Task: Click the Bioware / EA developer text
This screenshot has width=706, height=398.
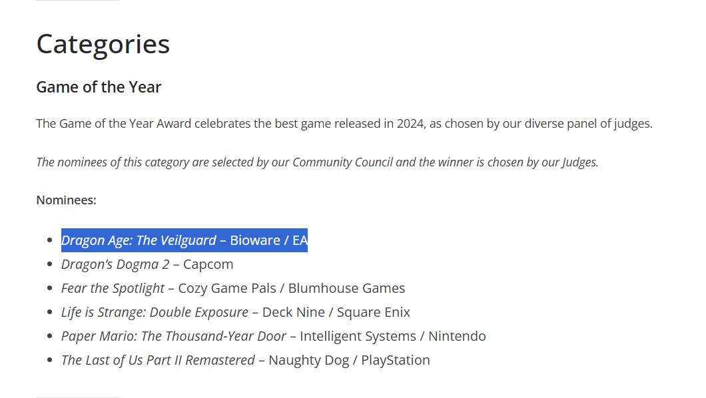Action: pyautogui.click(x=269, y=240)
